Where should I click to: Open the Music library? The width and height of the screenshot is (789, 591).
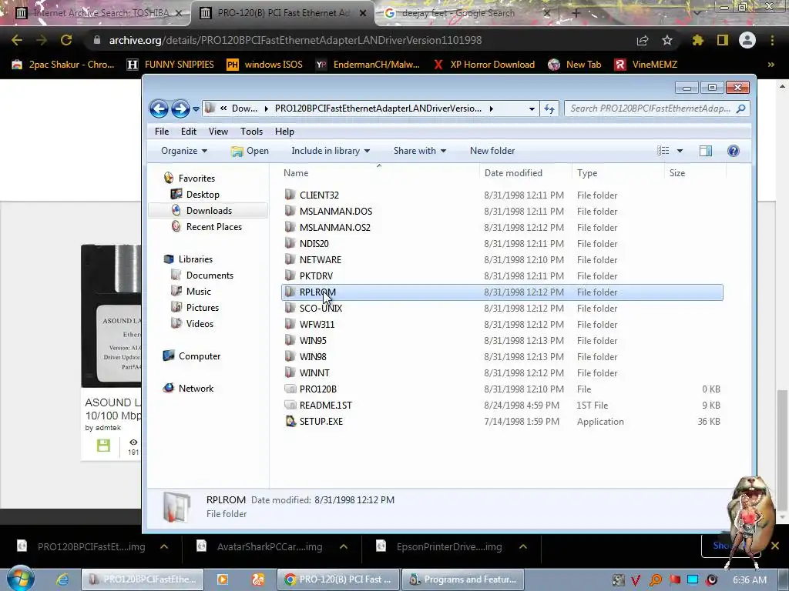tap(198, 292)
